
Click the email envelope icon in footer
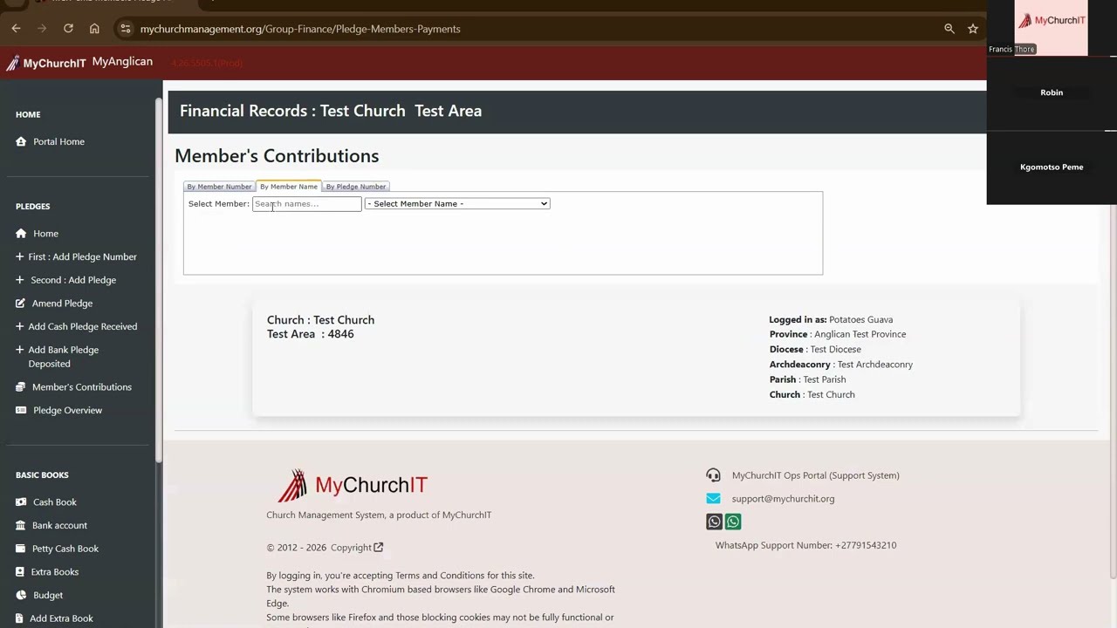point(713,499)
